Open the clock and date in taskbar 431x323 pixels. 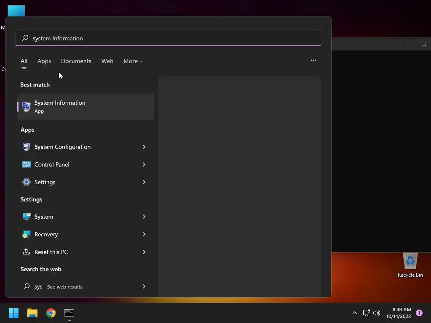pos(399,313)
